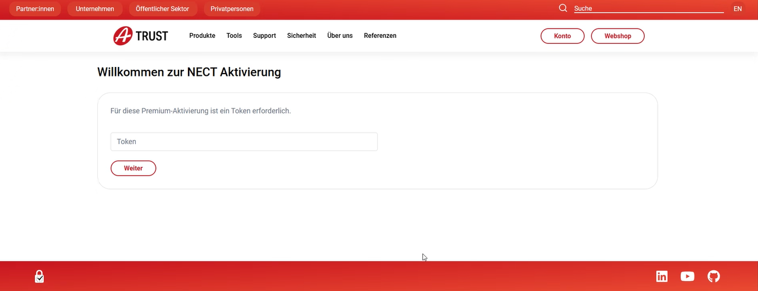
Task: Select the Privatpersonen audience pill
Action: pos(232,9)
